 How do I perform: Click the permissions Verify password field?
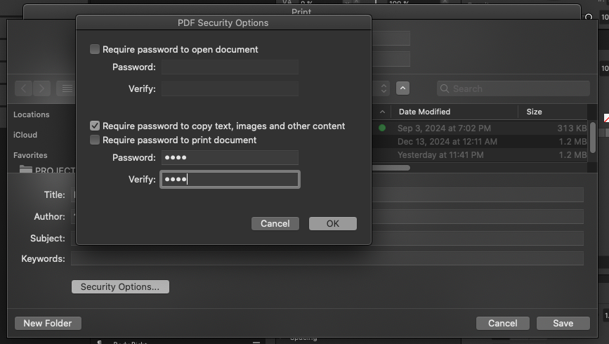230,180
